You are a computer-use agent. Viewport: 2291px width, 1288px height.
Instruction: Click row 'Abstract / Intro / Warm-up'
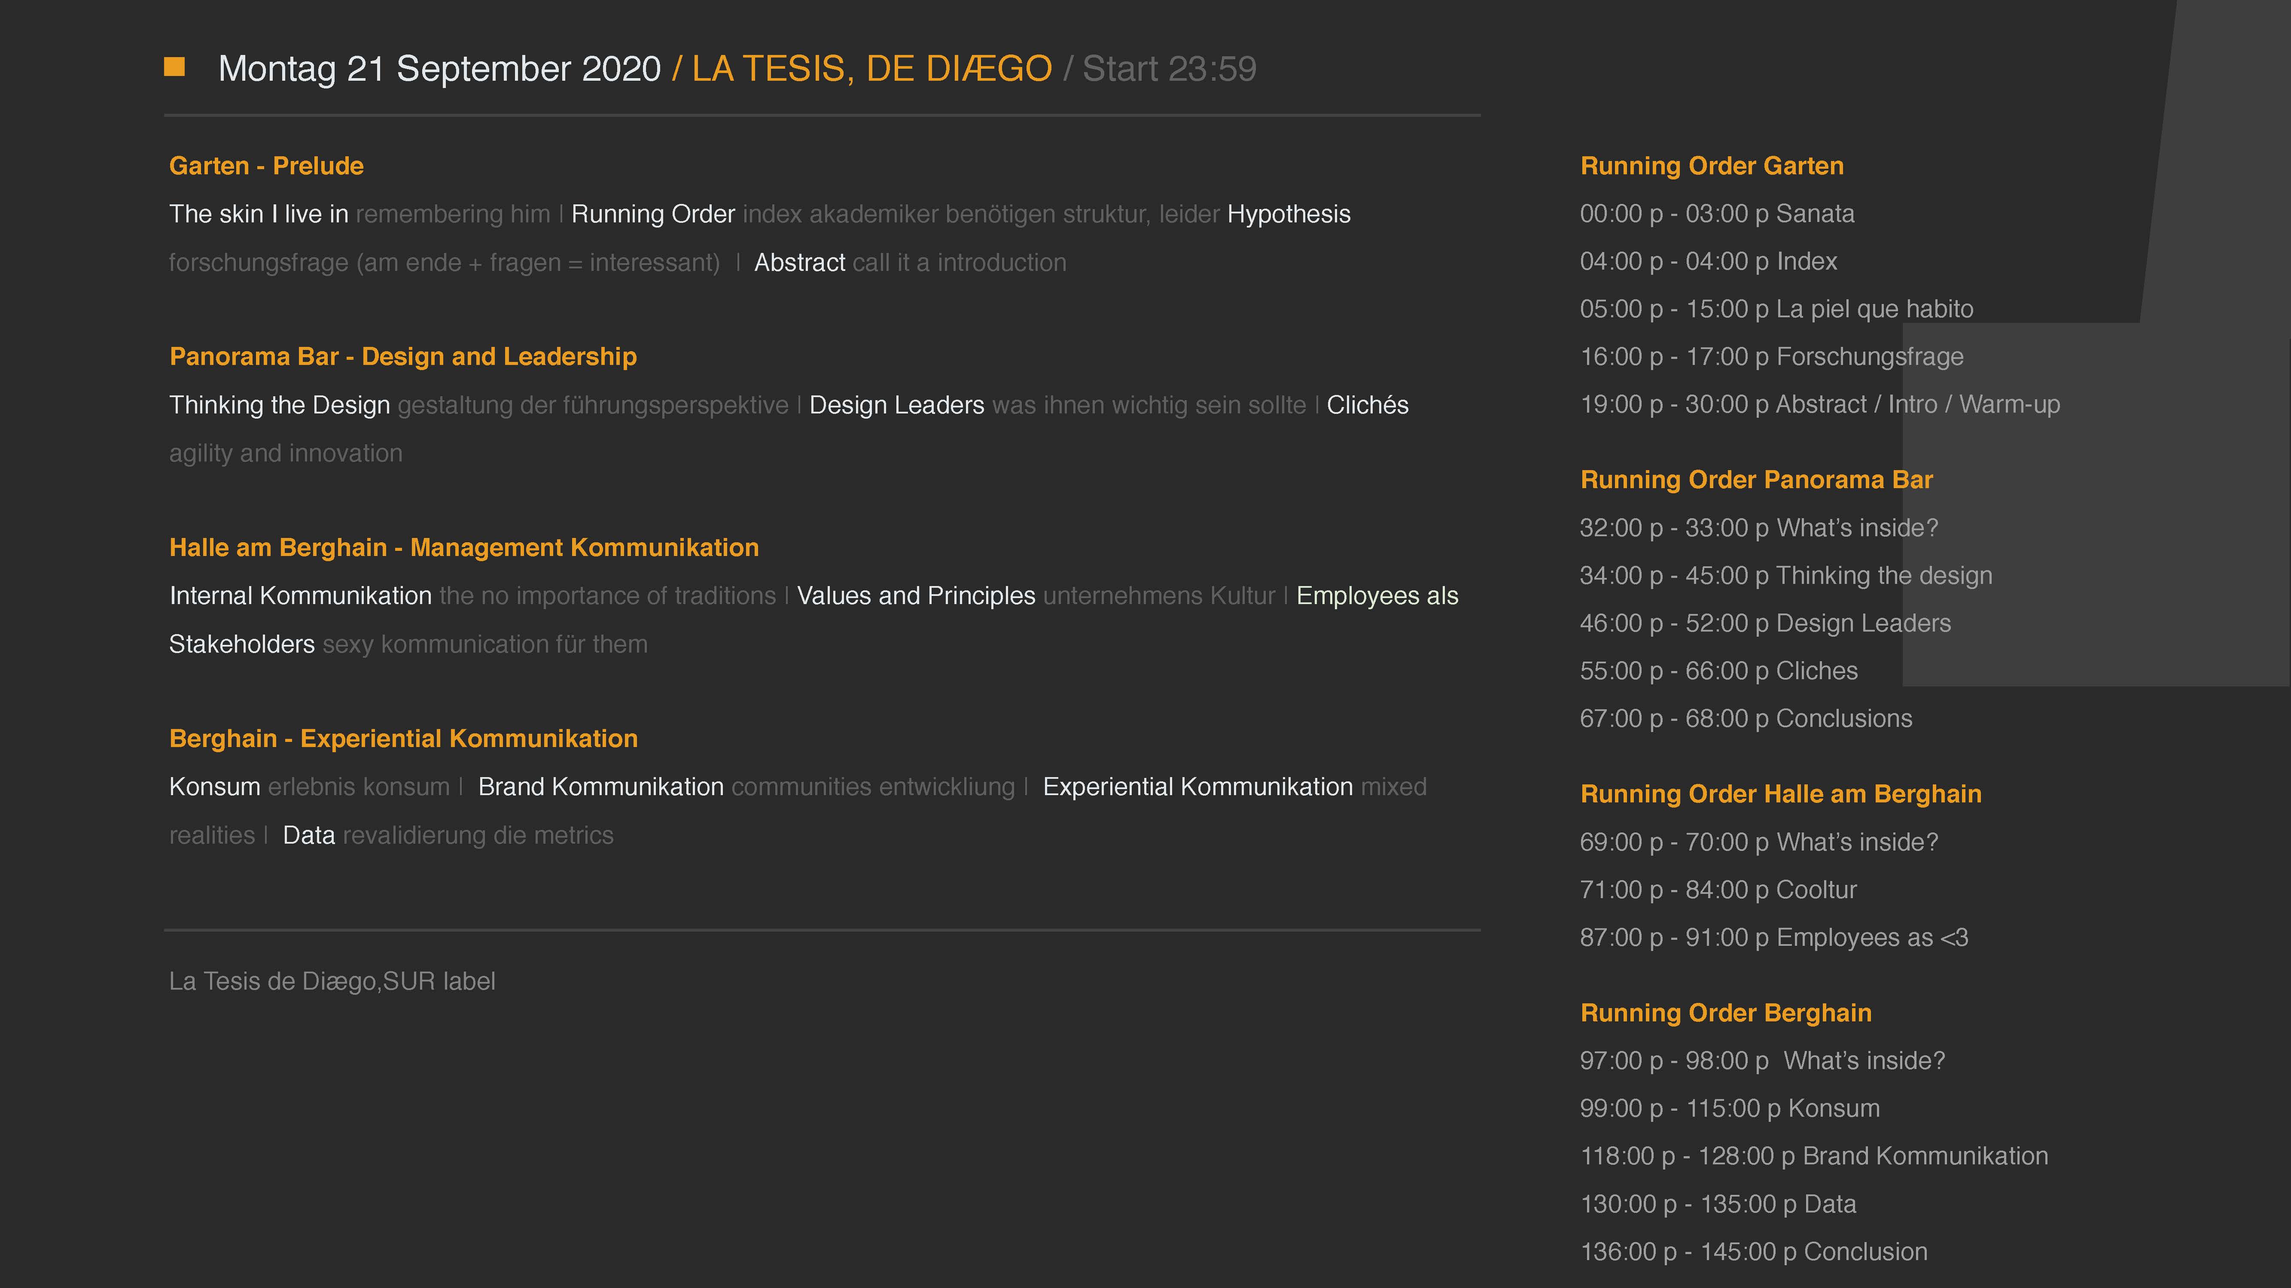pos(1820,404)
